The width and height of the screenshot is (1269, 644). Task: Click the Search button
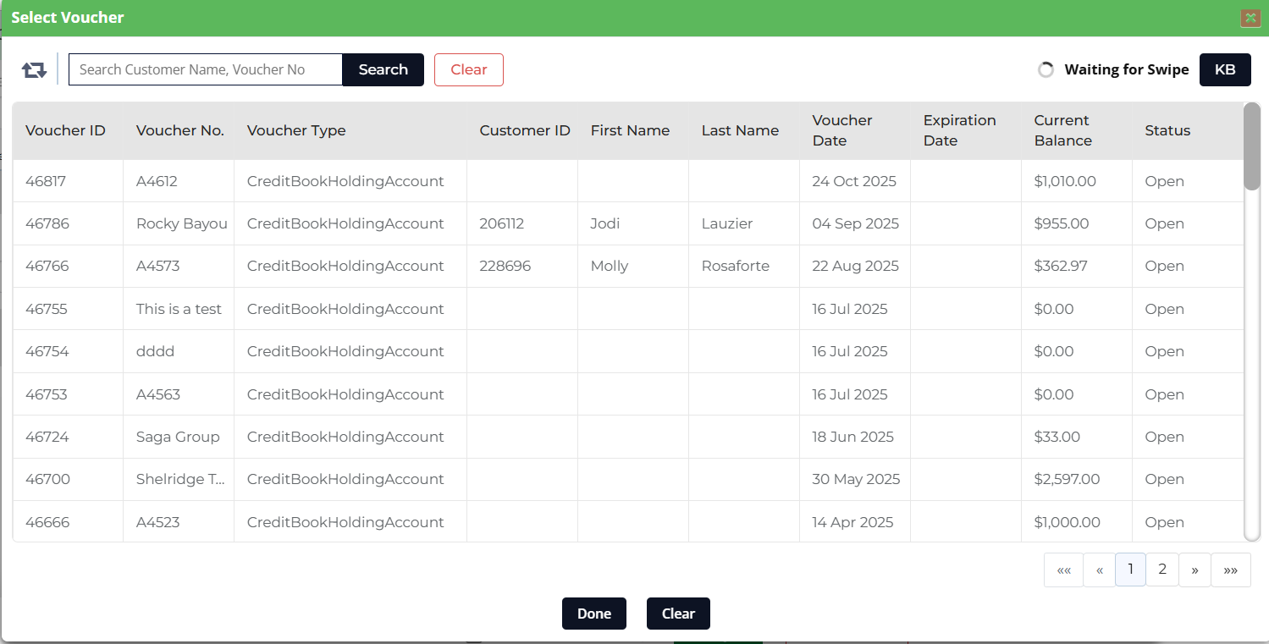pos(383,70)
